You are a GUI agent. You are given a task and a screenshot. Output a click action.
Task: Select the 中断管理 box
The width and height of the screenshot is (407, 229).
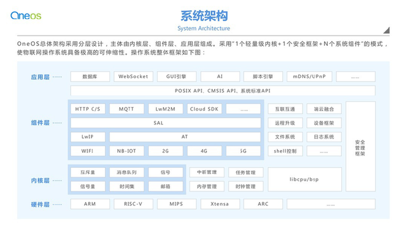[x=207, y=172]
